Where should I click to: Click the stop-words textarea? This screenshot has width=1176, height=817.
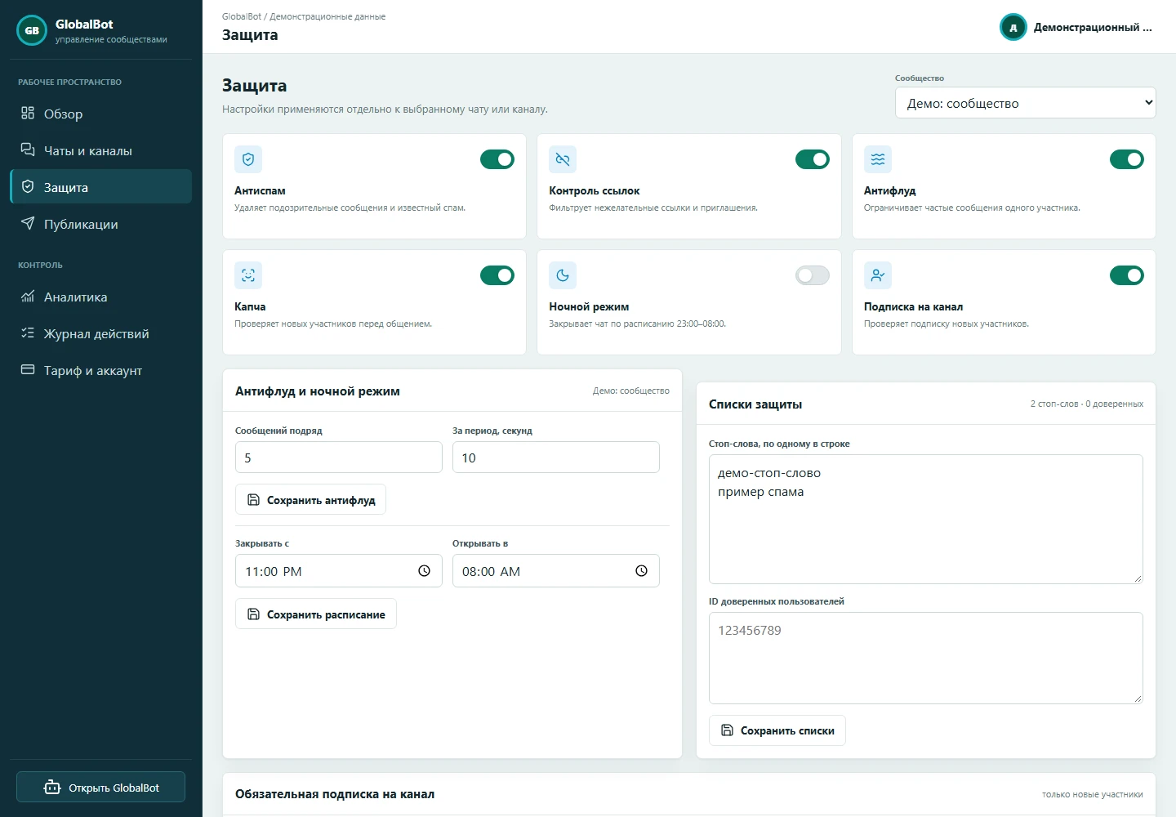926,519
